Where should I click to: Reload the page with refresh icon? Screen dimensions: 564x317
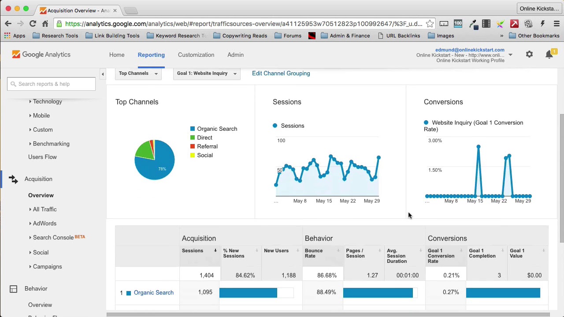pyautogui.click(x=33, y=24)
